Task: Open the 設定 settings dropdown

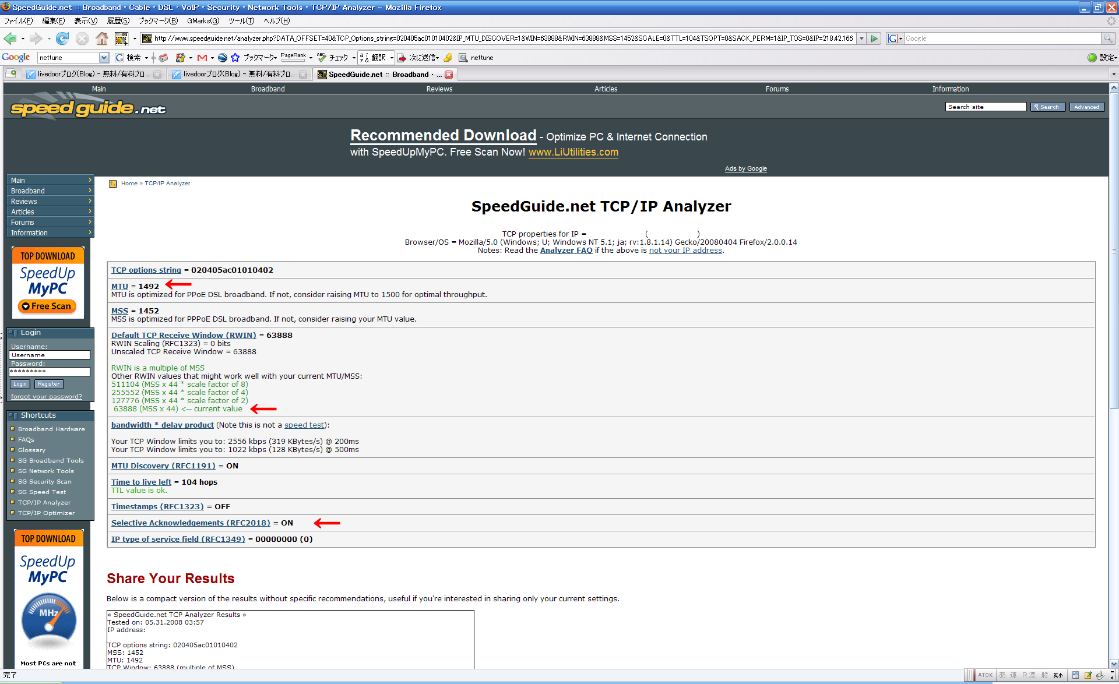Action: pos(1108,58)
